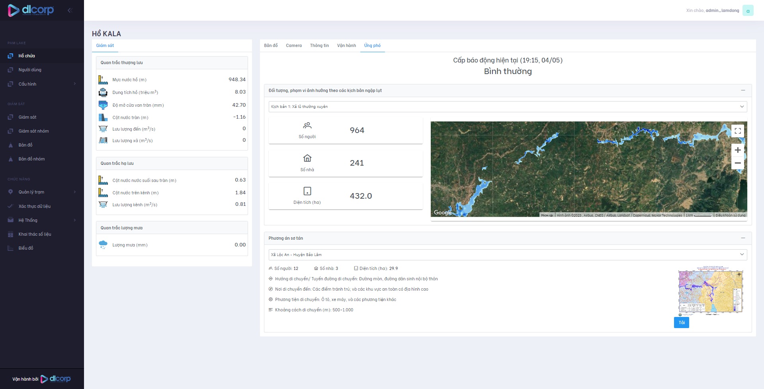Collapse the Phương án sơ tán panel
This screenshot has height=389, width=764.
pos(743,238)
